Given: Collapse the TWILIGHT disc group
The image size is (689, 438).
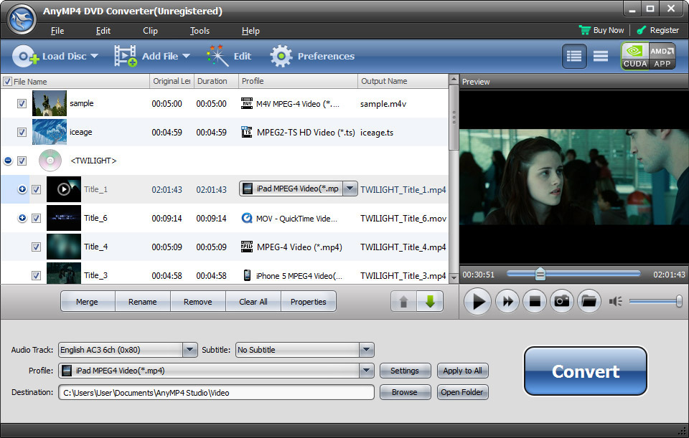Looking at the screenshot, I should [x=8, y=161].
